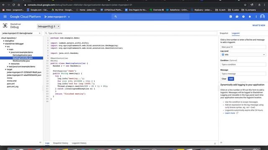Screen dimensions: 268x150
Task: Click the Type a file name search field
Action: (131, 33)
